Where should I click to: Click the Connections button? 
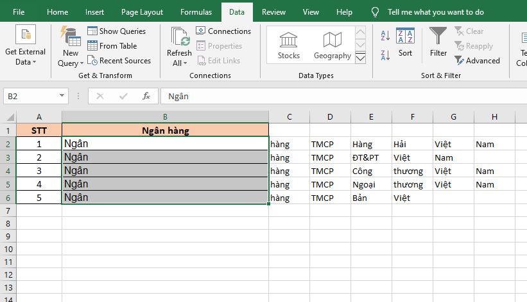point(223,31)
